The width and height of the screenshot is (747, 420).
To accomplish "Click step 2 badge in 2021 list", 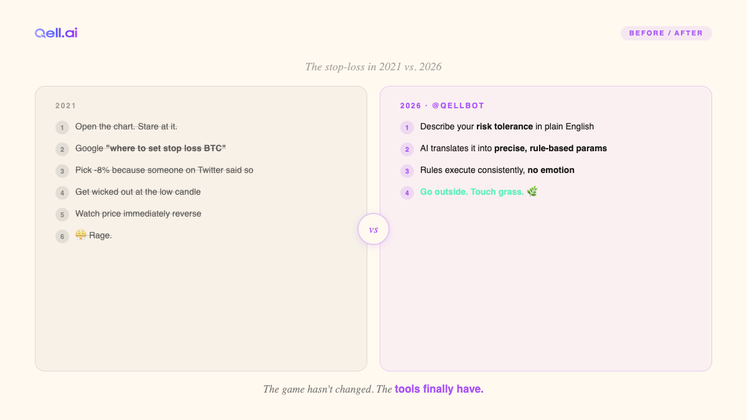I will [62, 149].
